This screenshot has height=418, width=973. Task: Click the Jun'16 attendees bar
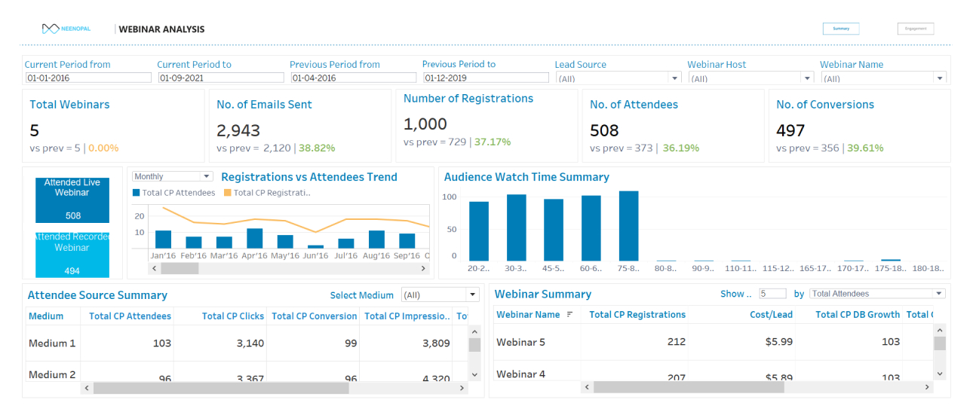(316, 246)
